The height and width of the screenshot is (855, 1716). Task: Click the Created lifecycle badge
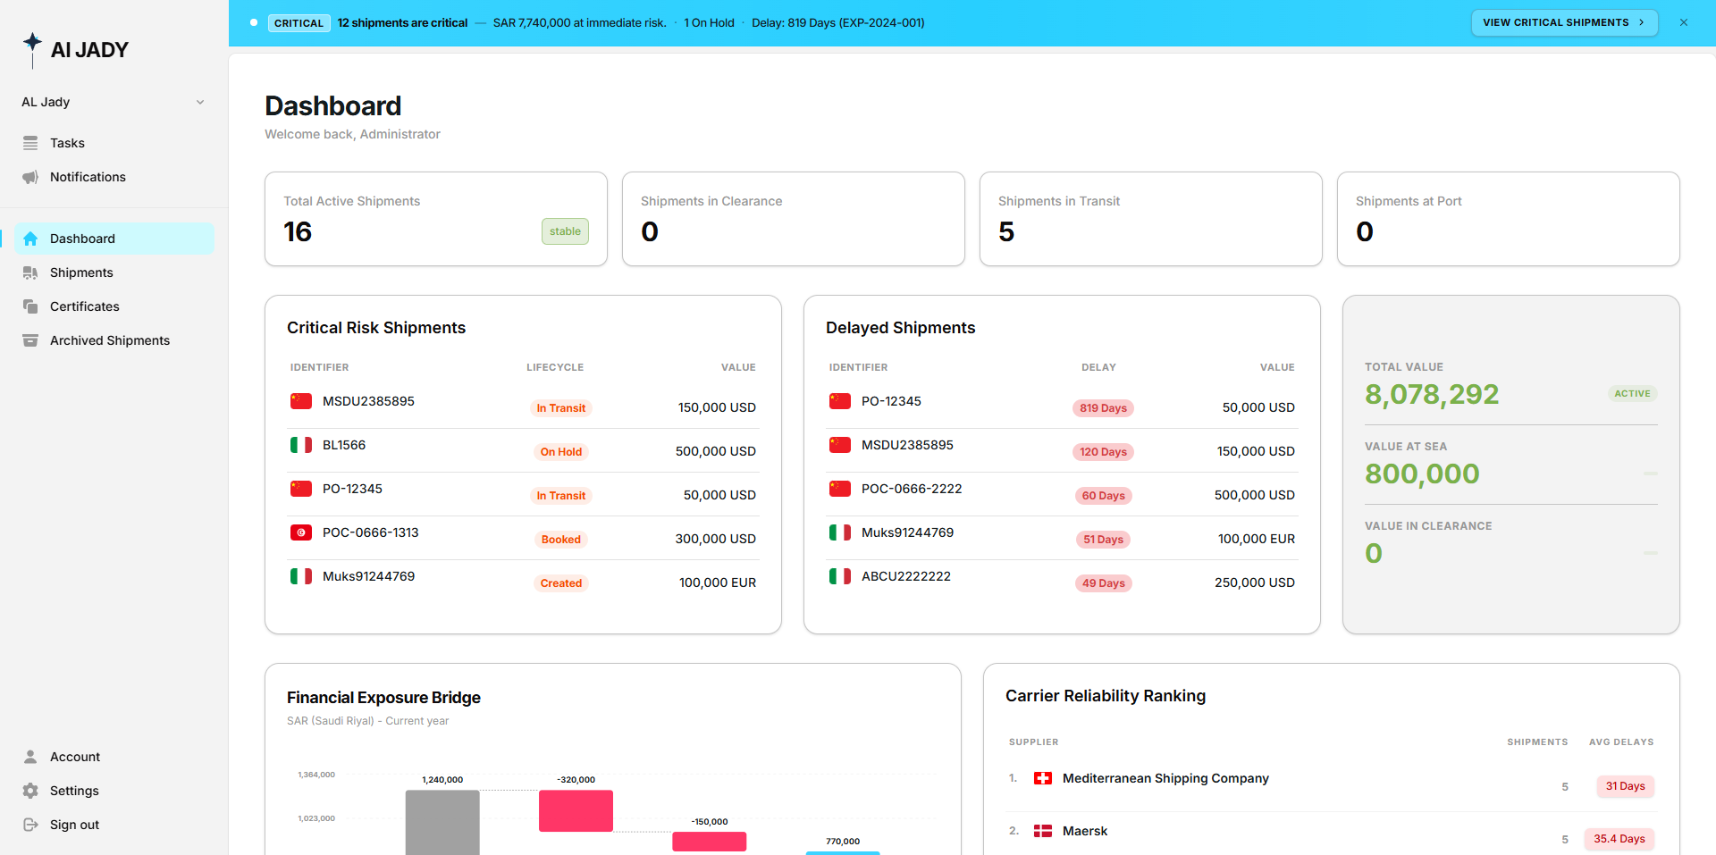(x=560, y=583)
